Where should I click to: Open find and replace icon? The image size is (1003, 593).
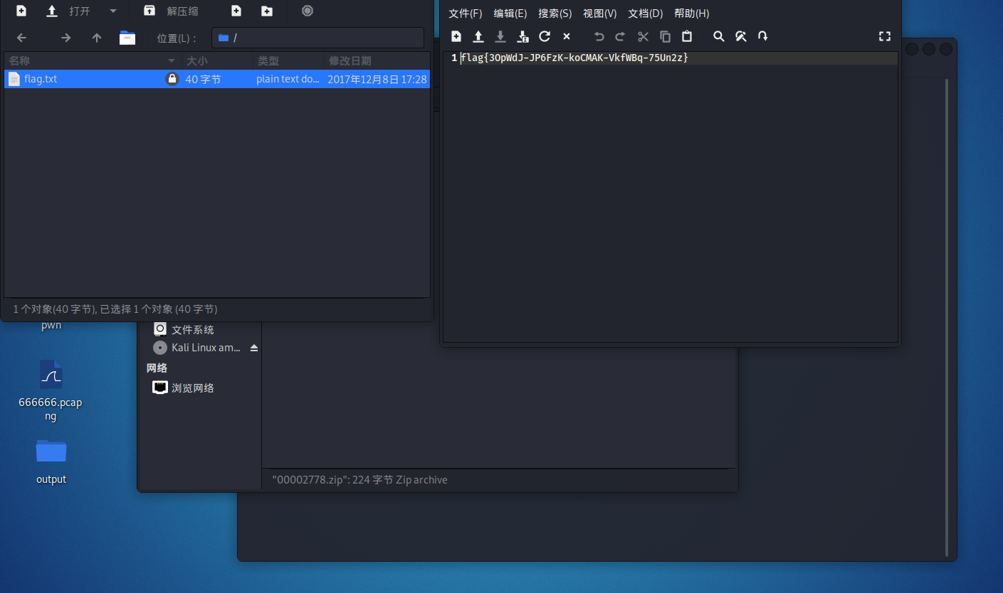tap(741, 36)
